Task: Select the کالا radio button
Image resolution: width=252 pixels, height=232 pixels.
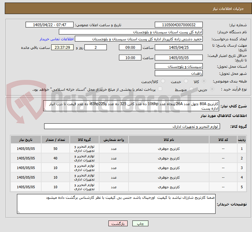Action: 204,81
